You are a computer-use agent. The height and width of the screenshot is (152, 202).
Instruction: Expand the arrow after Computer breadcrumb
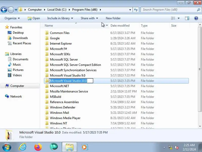pos(45,10)
